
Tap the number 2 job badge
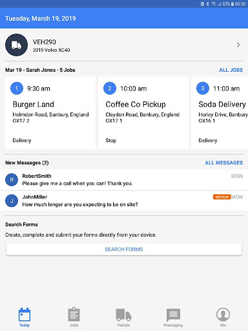point(110,88)
